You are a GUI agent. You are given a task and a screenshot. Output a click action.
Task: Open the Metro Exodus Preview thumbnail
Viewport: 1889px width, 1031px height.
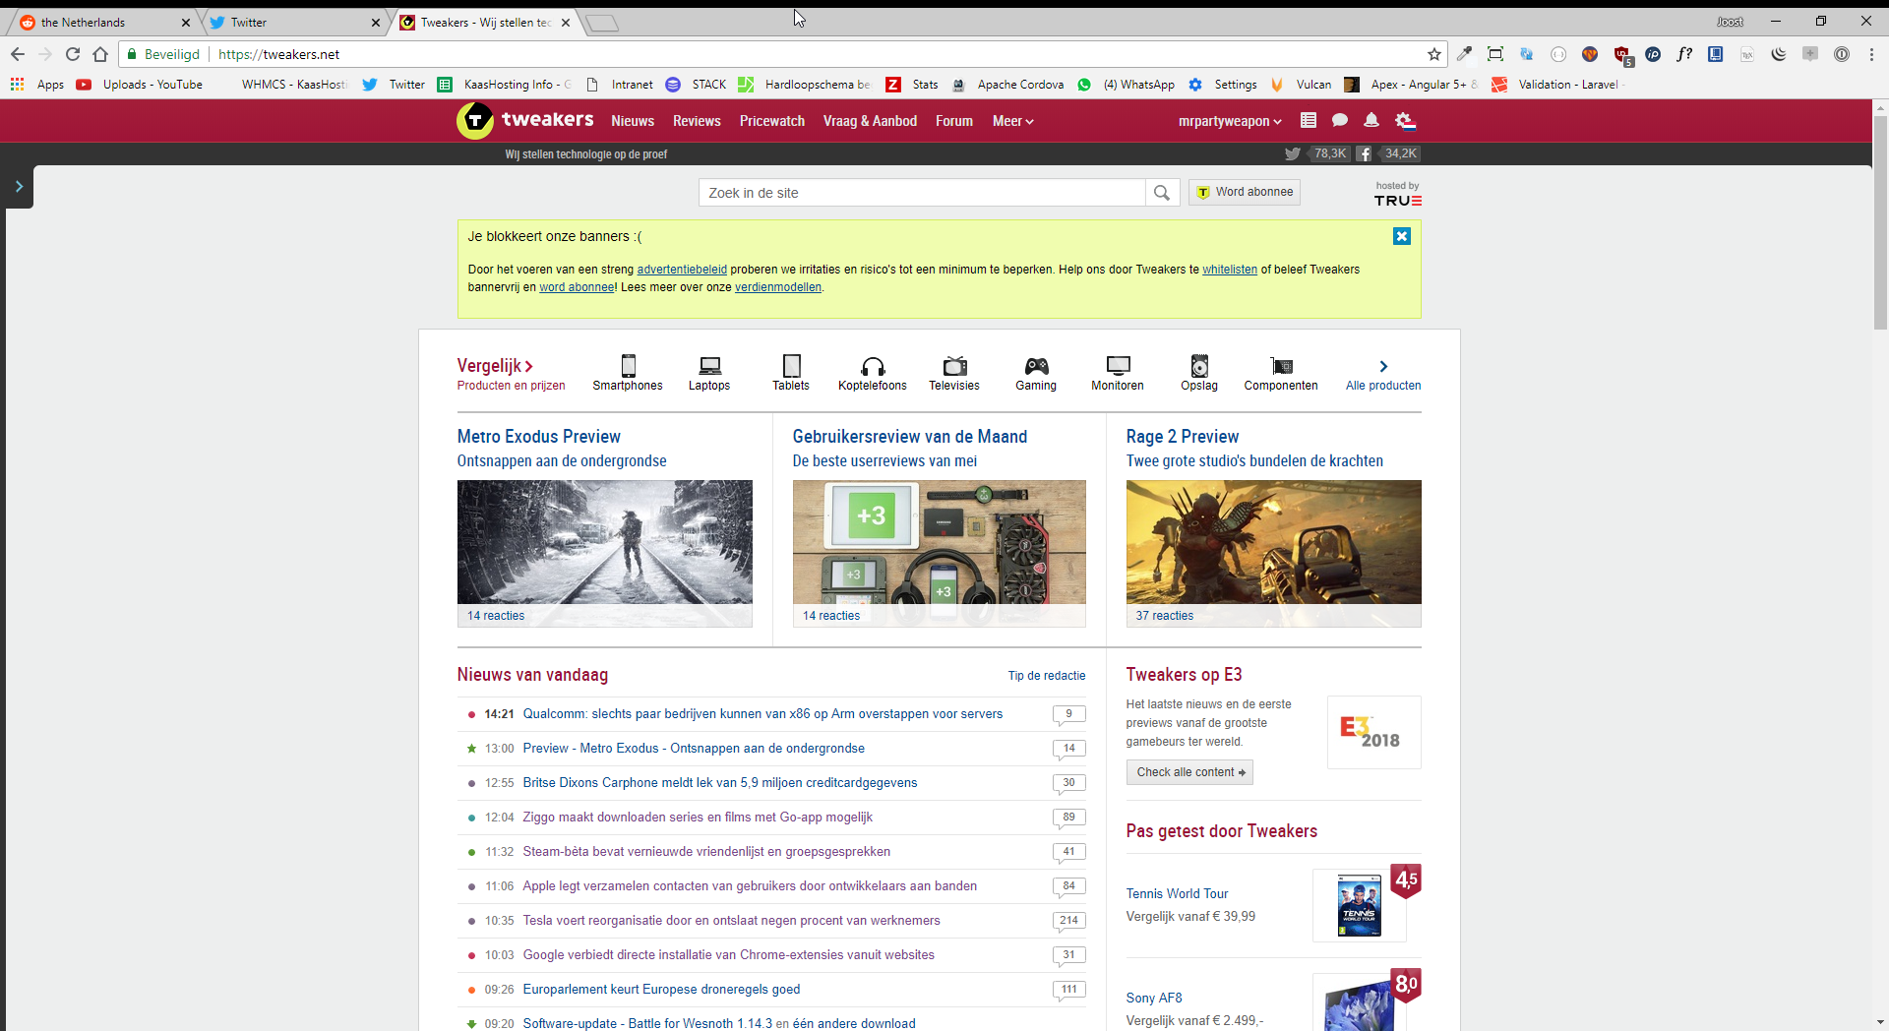point(604,542)
